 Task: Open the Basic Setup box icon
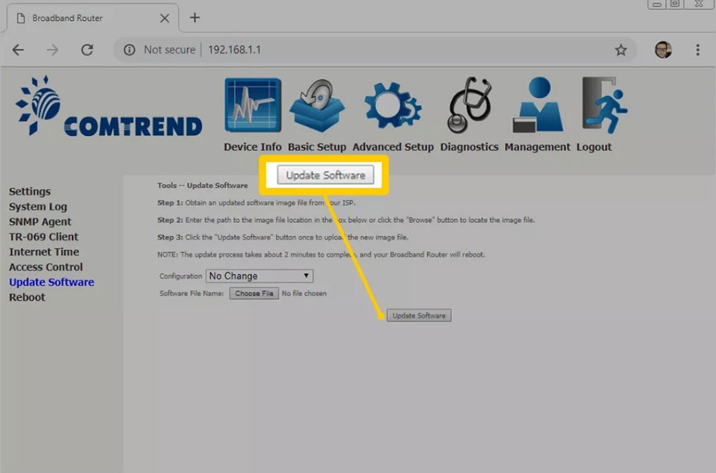pyautogui.click(x=317, y=105)
